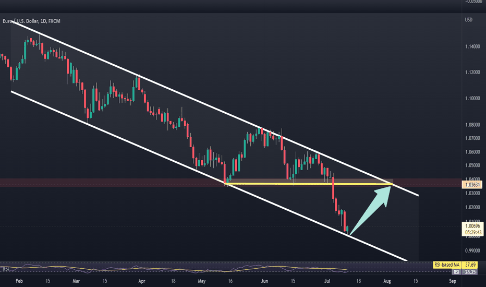The height and width of the screenshot is (287, 486).
Task: Select the yellow horizontal line drawing
Action: click(x=309, y=184)
